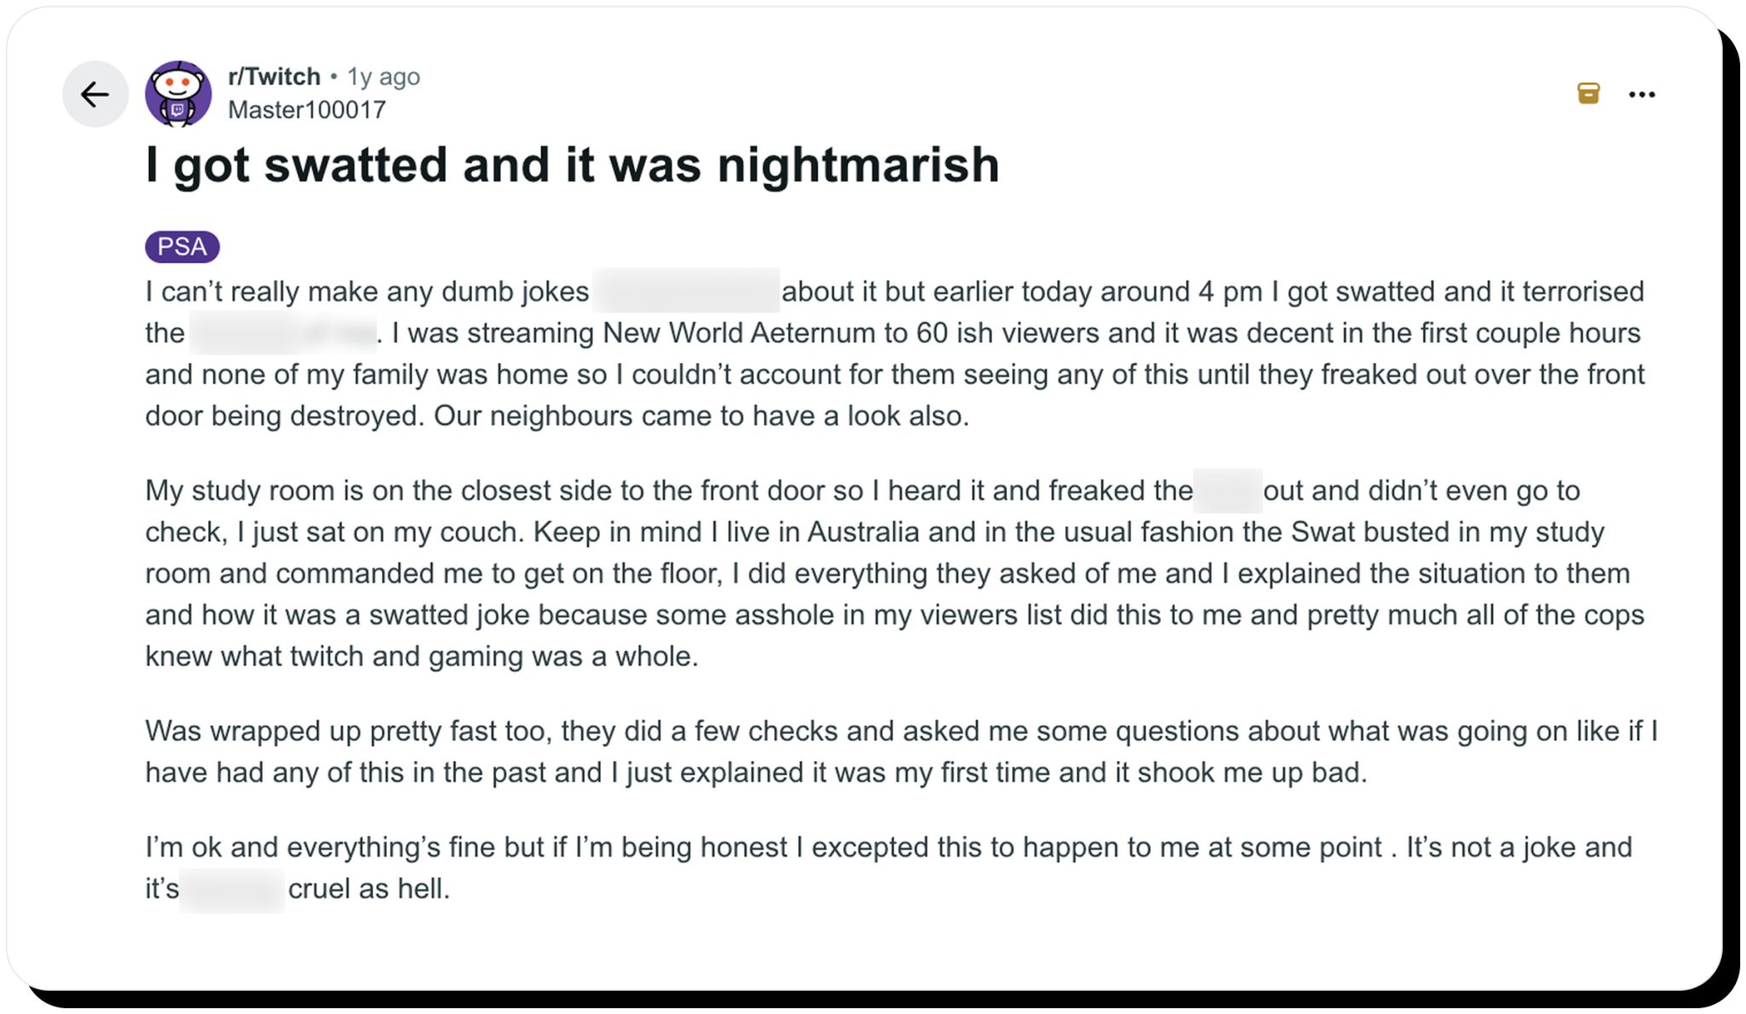Open the Master100017 user profile

click(306, 110)
